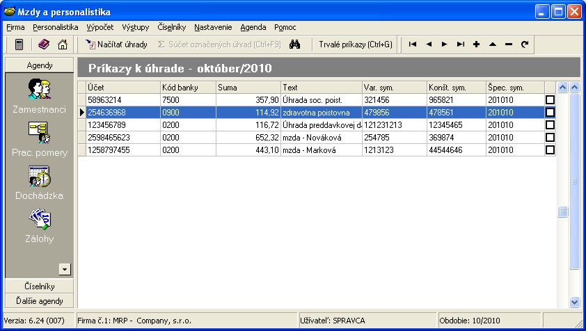The image size is (586, 331).
Task: Select account cell 254636968
Action: (123, 113)
